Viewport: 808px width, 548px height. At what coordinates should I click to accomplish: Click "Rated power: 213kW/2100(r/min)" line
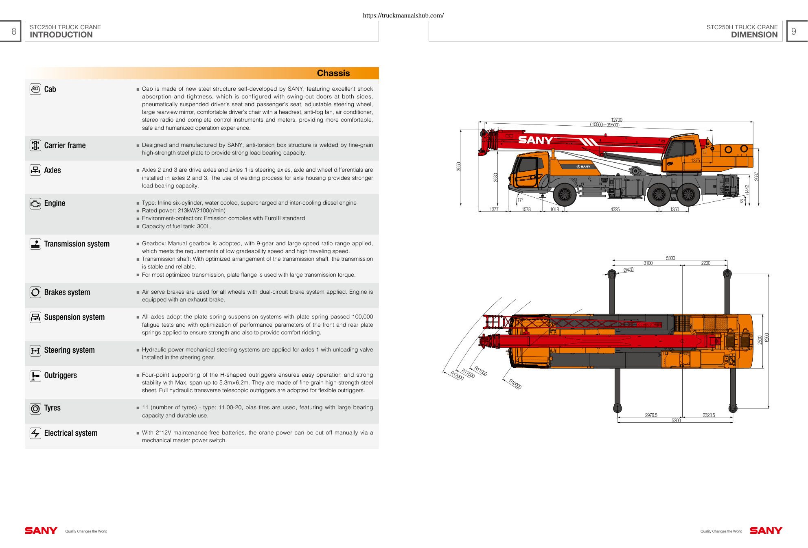click(184, 211)
